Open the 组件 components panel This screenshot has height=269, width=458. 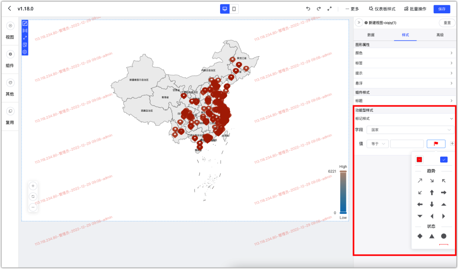coord(10,59)
